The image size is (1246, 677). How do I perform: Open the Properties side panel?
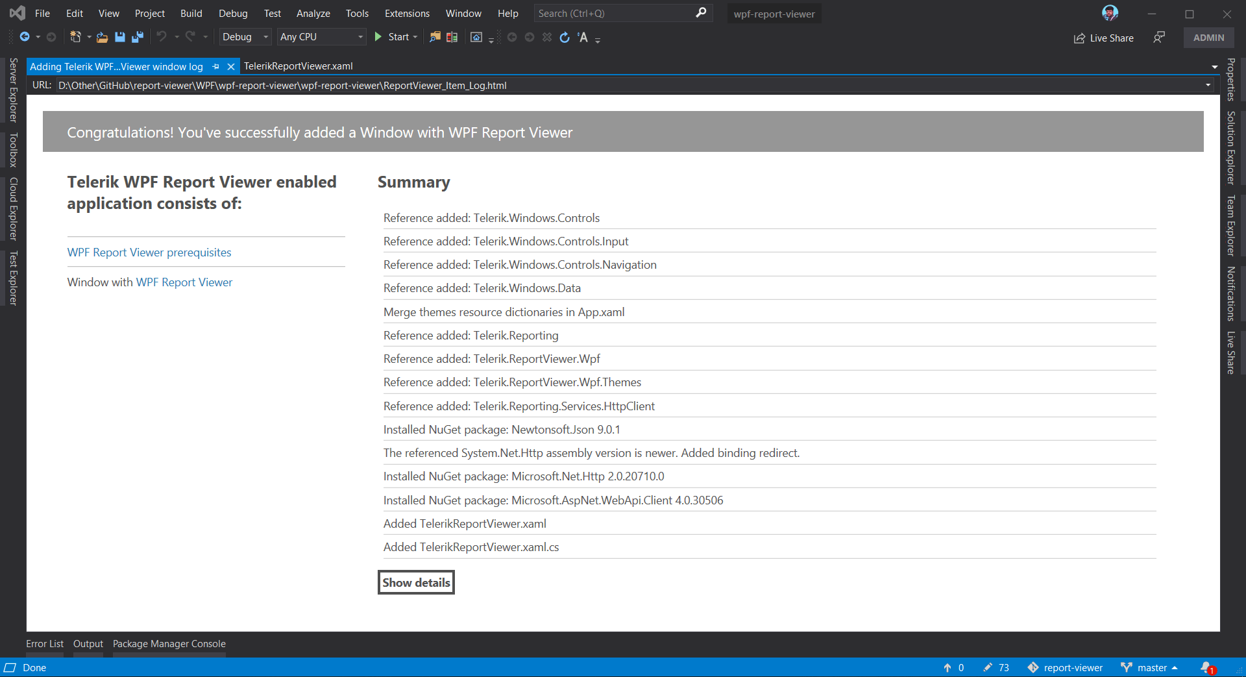1230,79
